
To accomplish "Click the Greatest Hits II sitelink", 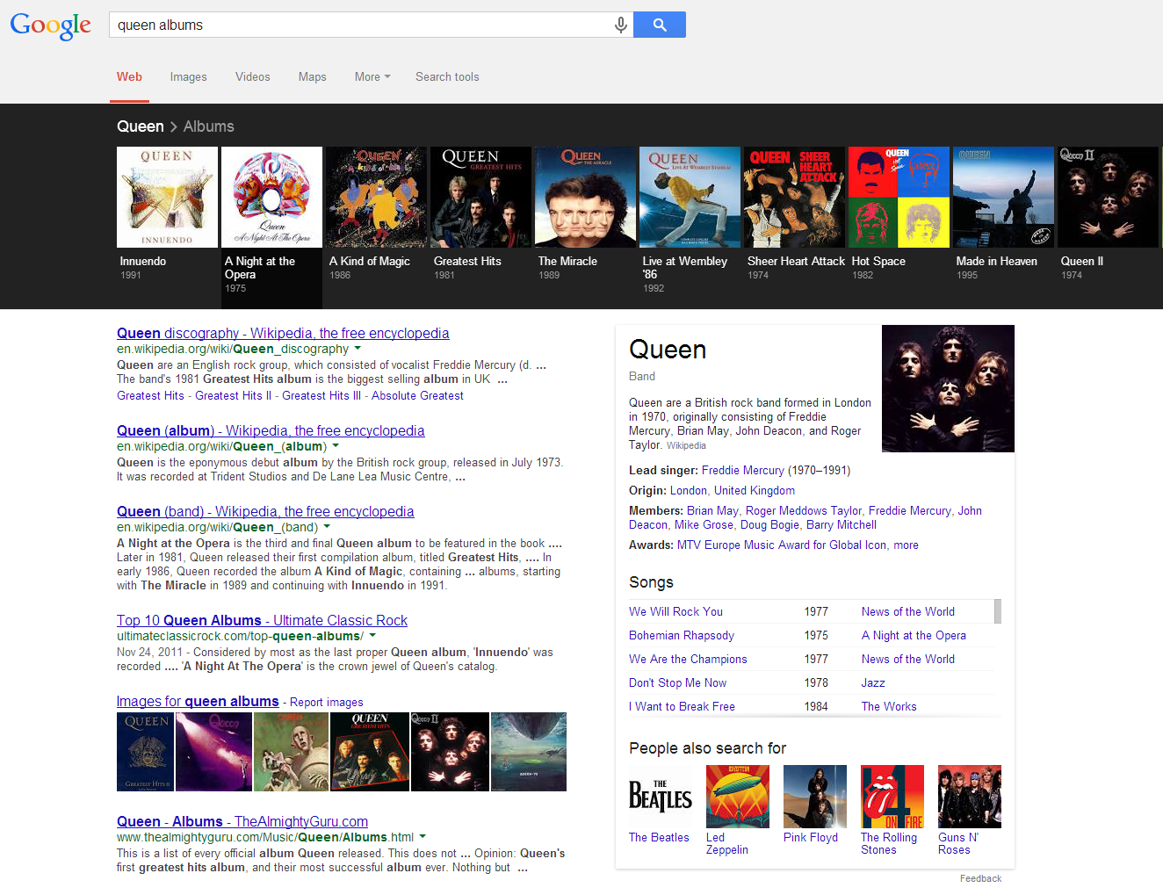I will [x=233, y=396].
